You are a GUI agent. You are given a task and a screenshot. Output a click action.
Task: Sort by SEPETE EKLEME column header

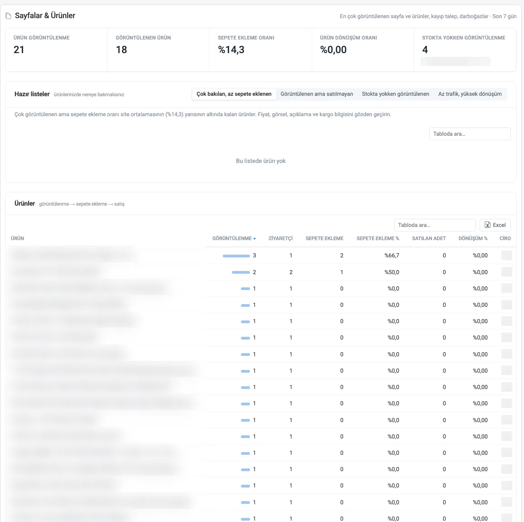[x=324, y=238]
